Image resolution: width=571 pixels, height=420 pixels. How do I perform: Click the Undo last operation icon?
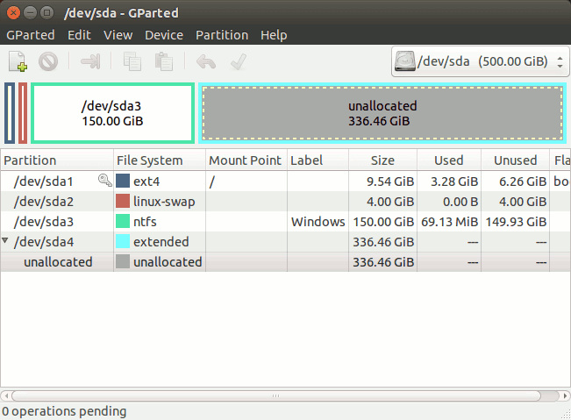coord(206,61)
